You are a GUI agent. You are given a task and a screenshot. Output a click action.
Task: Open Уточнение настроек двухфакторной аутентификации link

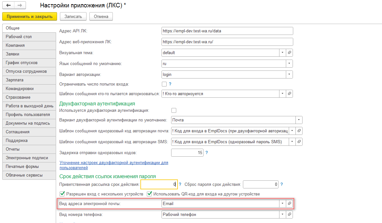coord(114,163)
